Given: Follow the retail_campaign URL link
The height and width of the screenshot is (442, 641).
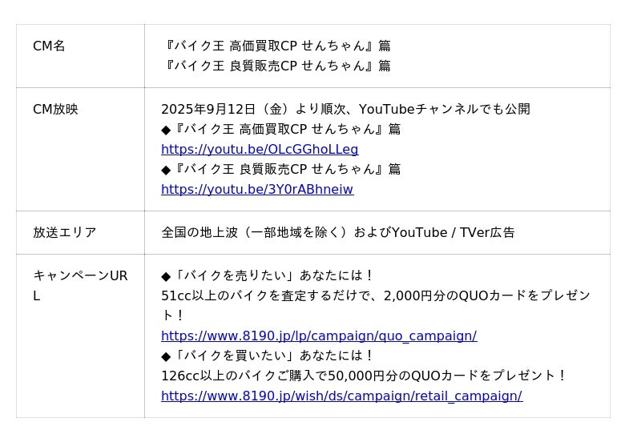Looking at the screenshot, I should click(341, 396).
